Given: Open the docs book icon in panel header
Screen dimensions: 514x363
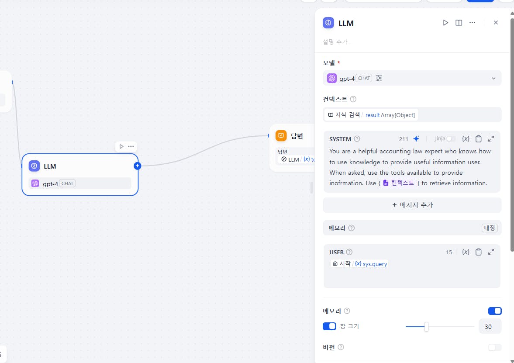Looking at the screenshot, I should coord(459,23).
